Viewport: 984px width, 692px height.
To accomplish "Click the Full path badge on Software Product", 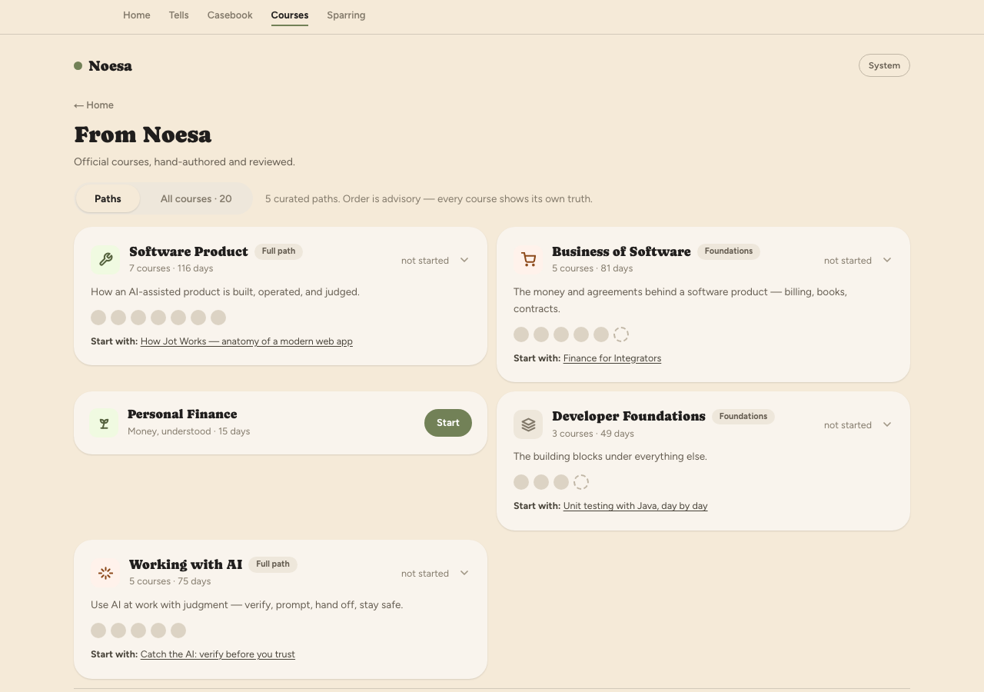I will coord(278,251).
